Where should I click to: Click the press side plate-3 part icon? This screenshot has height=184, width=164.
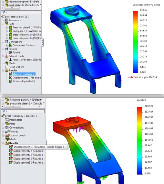10,38
